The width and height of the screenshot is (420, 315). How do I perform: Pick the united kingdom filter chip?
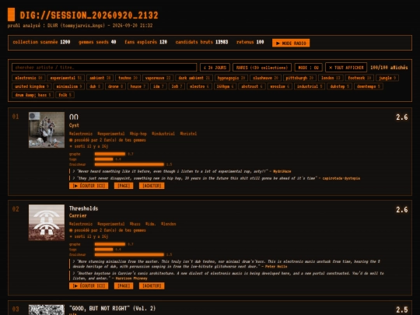pos(32,86)
